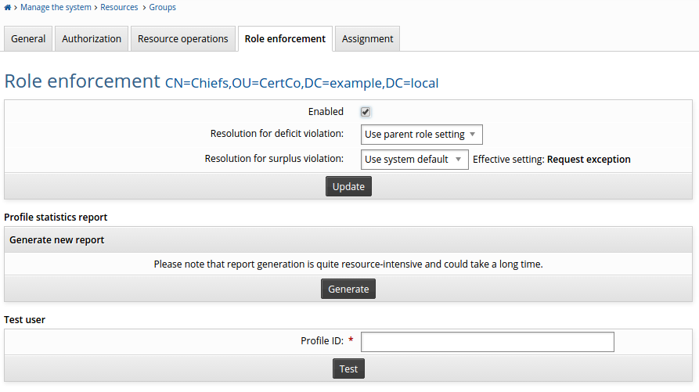This screenshot has height=392, width=699.
Task: Click the Generate new report header
Action: (57, 240)
